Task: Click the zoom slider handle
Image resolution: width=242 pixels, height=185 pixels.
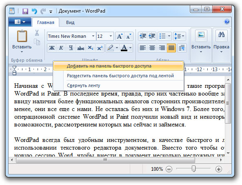Action: [x=193, y=169]
